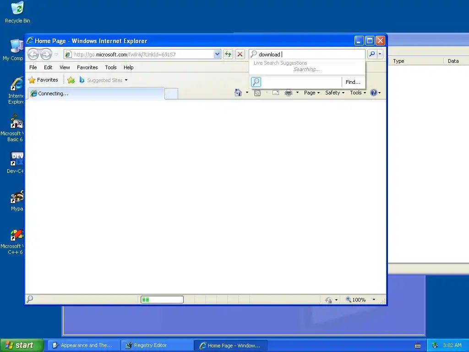
Task: Open a new blank tab
Action: pos(171,93)
